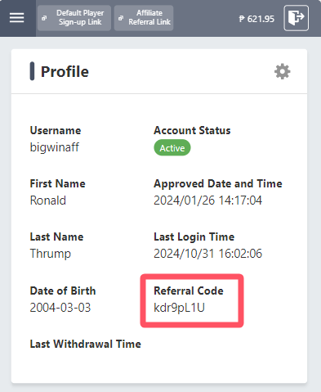Open profile settings gear icon
321x392 pixels.
283,72
